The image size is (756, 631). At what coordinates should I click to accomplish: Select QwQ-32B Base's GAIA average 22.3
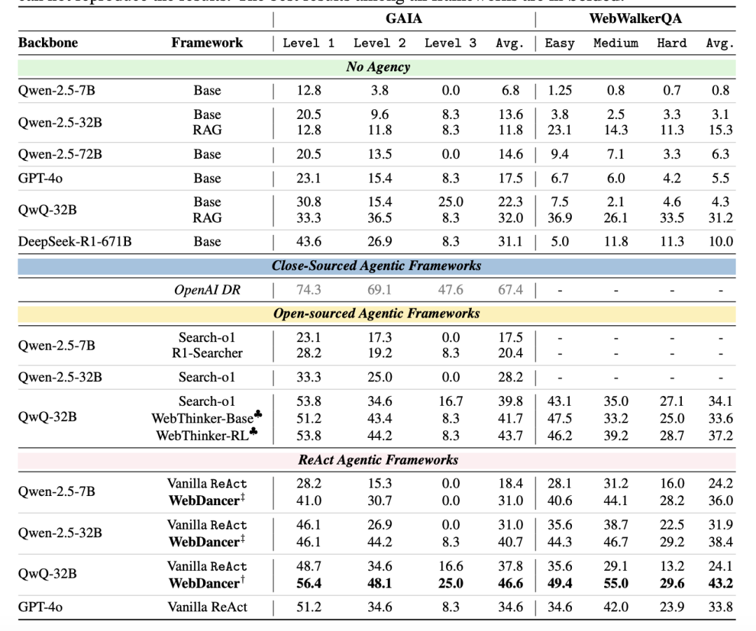click(510, 202)
